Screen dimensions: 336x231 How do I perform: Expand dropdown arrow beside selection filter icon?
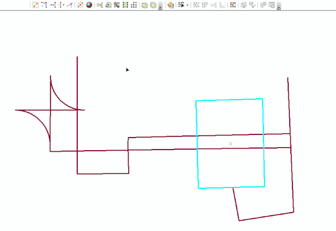[x=187, y=5]
